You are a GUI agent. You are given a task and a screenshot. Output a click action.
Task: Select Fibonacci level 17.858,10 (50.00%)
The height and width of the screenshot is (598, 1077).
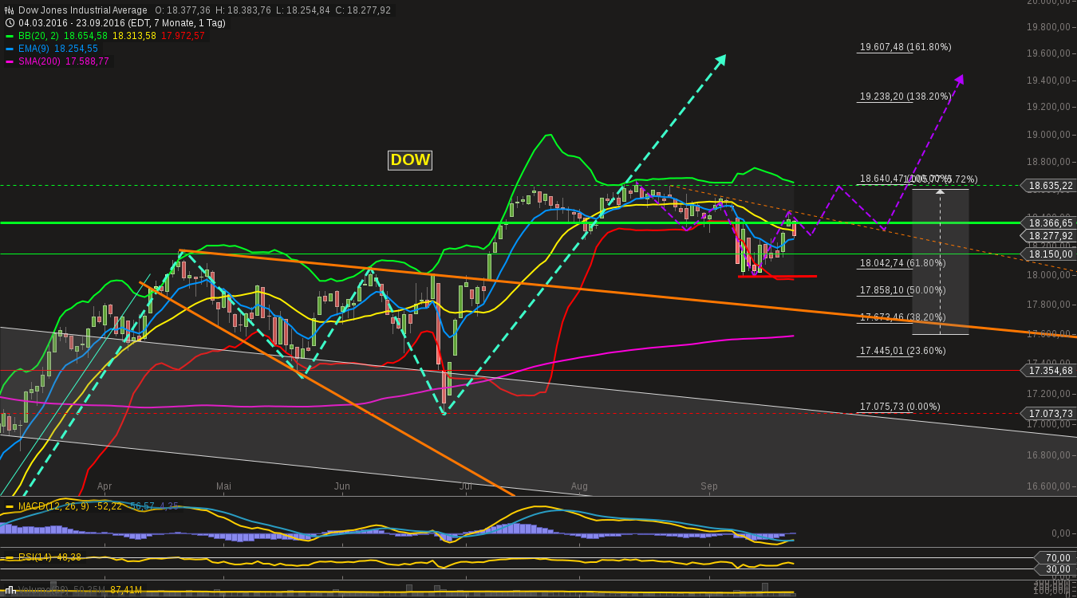coord(902,290)
